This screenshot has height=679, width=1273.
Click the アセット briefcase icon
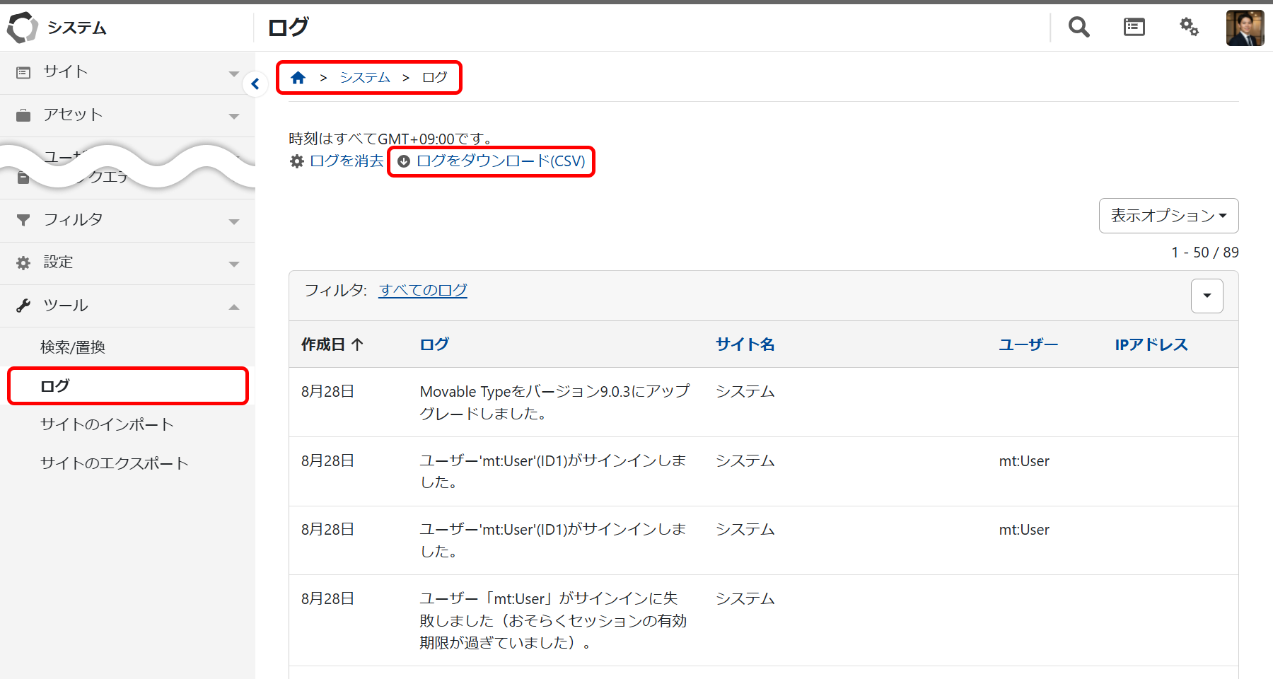click(x=23, y=115)
